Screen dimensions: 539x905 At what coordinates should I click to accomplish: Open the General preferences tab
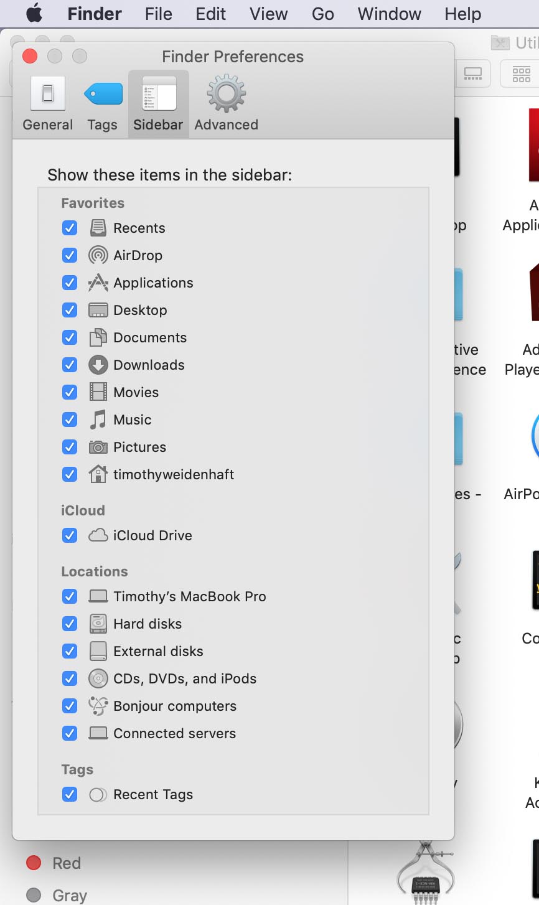point(48,104)
